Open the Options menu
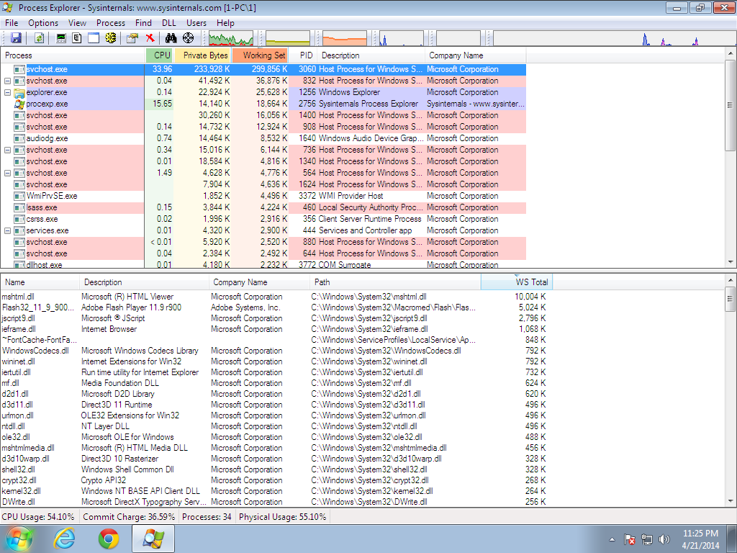The height and width of the screenshot is (553, 737). 43,23
